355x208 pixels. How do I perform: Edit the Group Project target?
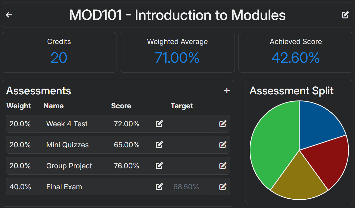coord(223,166)
